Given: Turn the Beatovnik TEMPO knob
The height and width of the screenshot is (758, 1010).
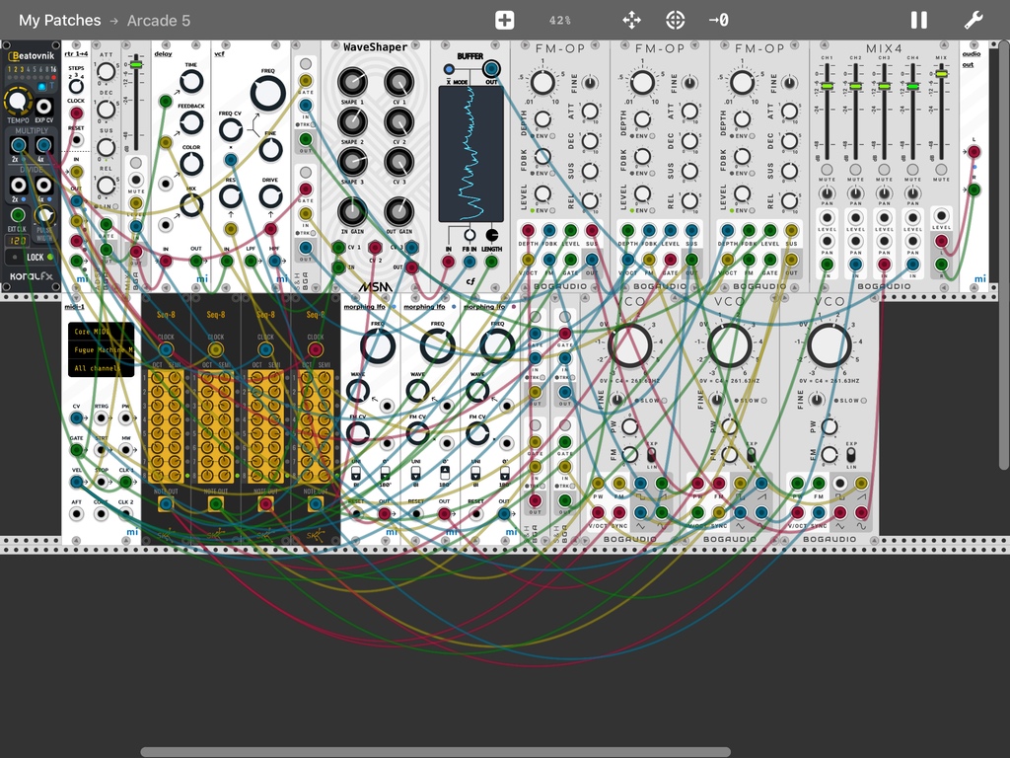Looking at the screenshot, I should pos(18,102).
